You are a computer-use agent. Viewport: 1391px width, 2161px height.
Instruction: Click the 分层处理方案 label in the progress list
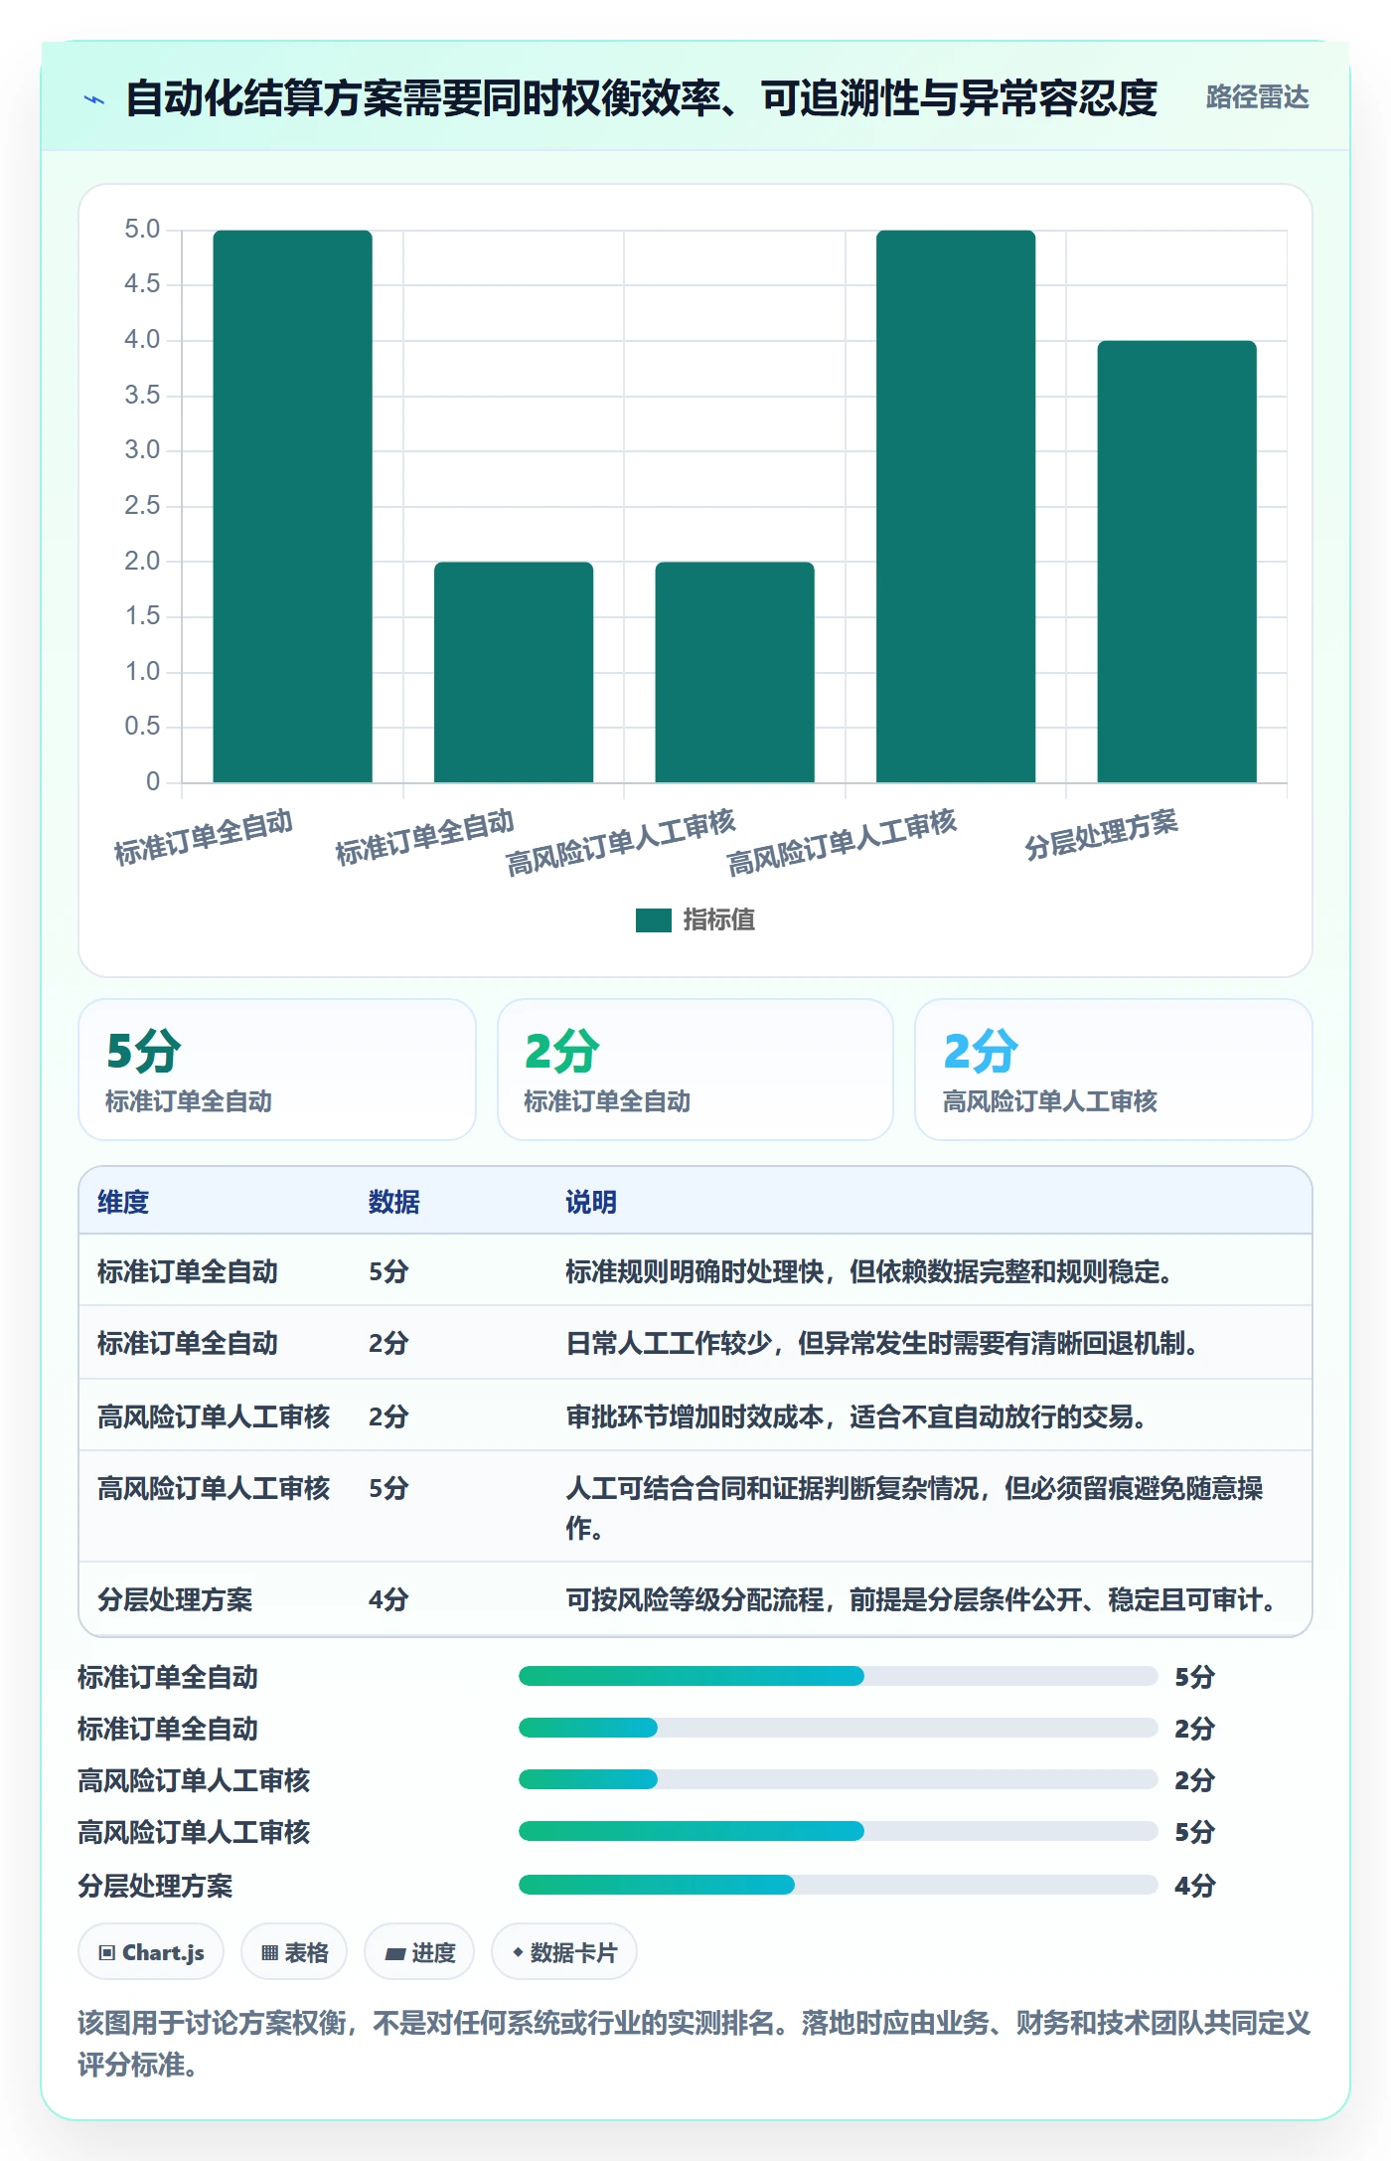156,1886
